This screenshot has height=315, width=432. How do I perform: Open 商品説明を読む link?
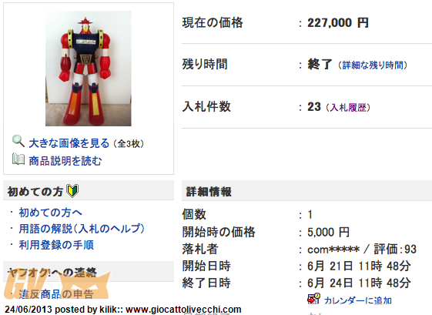click(65, 161)
